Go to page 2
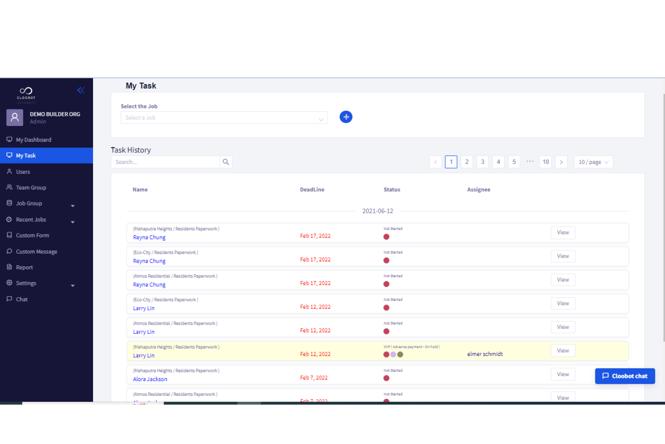This screenshot has height=444, width=665. [x=467, y=162]
